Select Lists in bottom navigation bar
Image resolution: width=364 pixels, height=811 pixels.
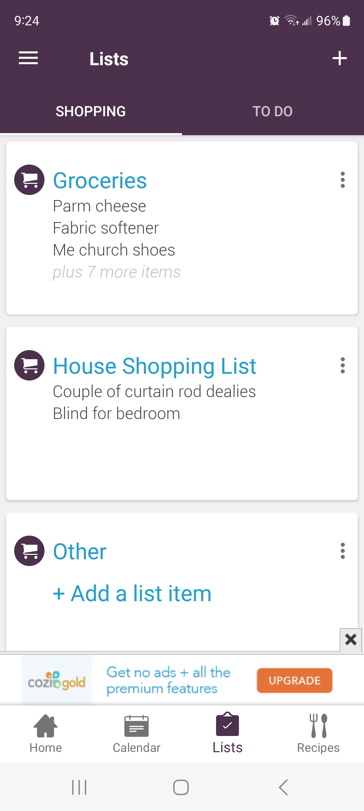[227, 734]
